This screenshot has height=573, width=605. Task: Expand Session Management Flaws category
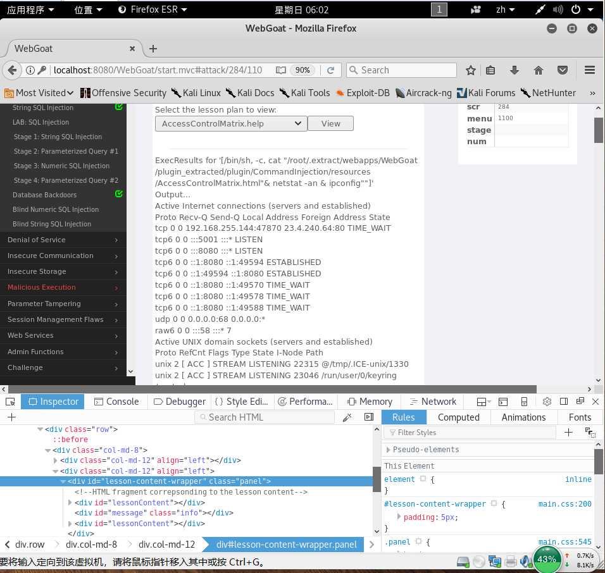[x=63, y=319]
